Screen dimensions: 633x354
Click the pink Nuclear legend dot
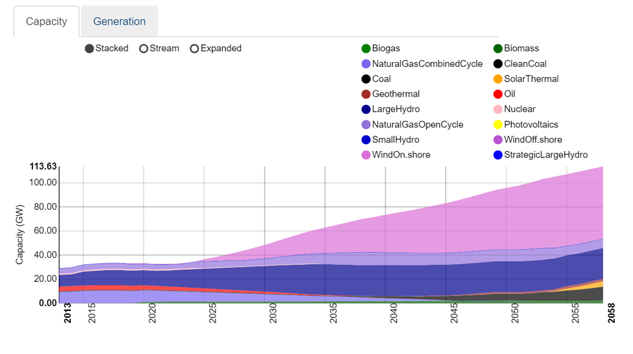(x=498, y=109)
